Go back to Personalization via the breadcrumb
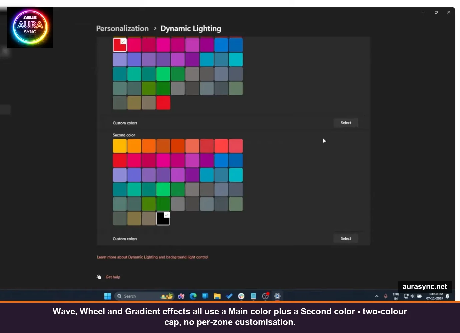 coord(122,29)
